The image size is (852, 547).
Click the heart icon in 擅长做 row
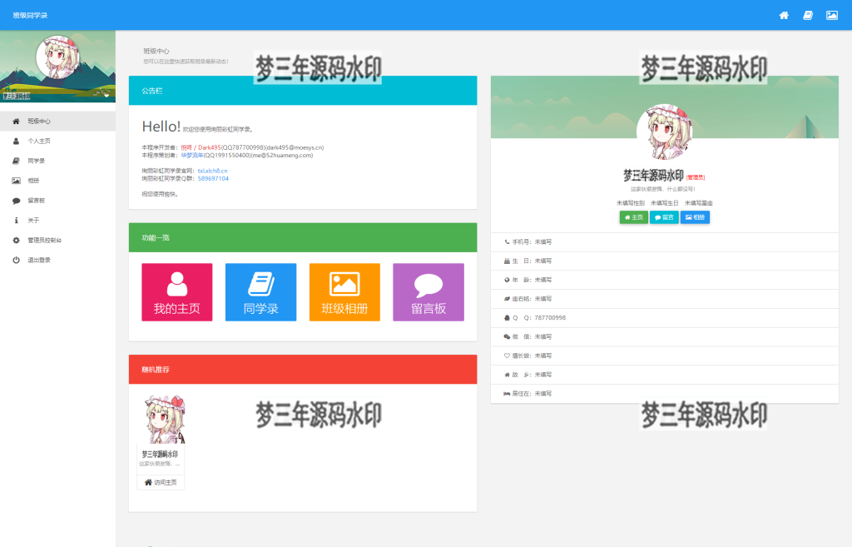click(507, 356)
